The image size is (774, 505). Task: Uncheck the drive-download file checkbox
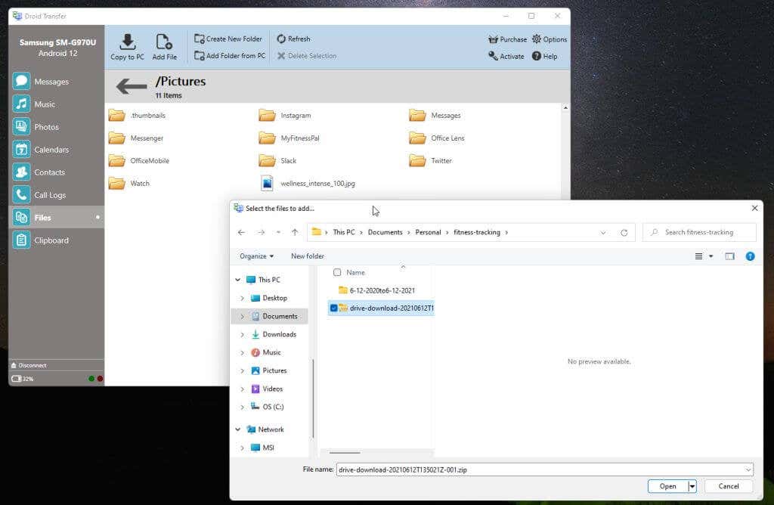click(x=333, y=308)
